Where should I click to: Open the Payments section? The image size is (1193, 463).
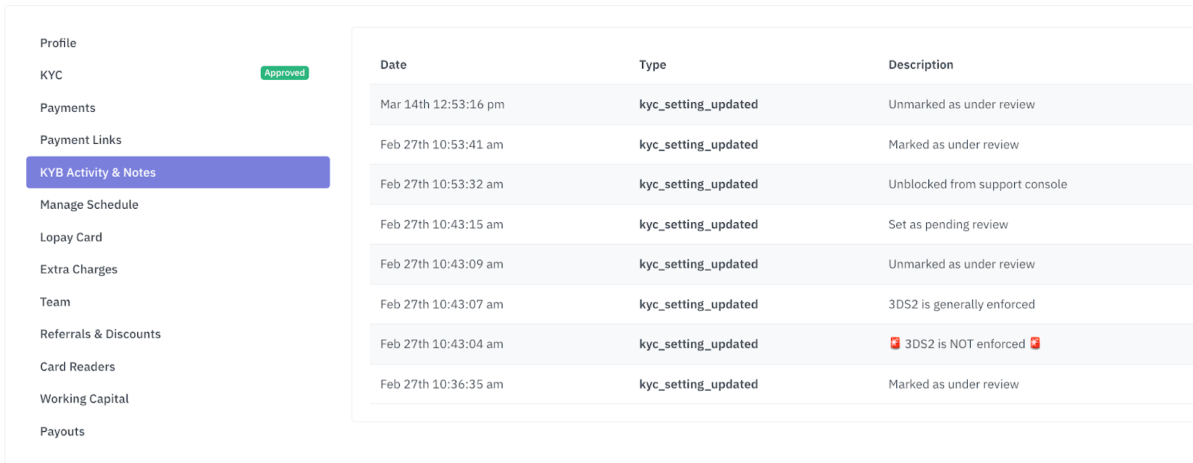click(x=68, y=108)
